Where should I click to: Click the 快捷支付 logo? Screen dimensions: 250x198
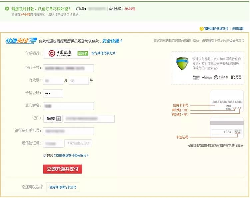click(x=21, y=41)
